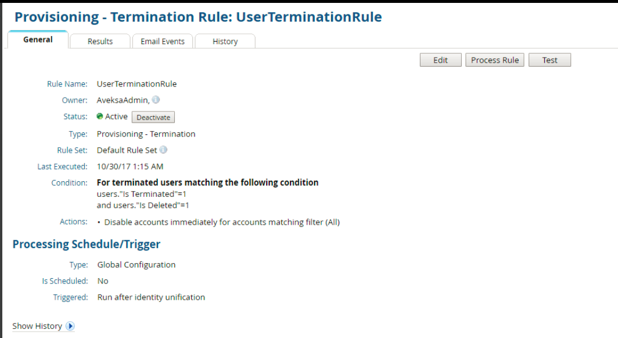Click the Test button
The image size is (618, 338).
click(x=549, y=59)
